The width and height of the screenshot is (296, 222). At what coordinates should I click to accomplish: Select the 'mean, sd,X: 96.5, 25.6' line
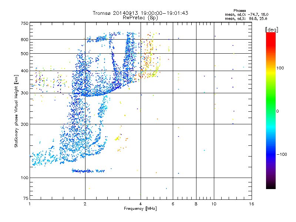click(246, 18)
